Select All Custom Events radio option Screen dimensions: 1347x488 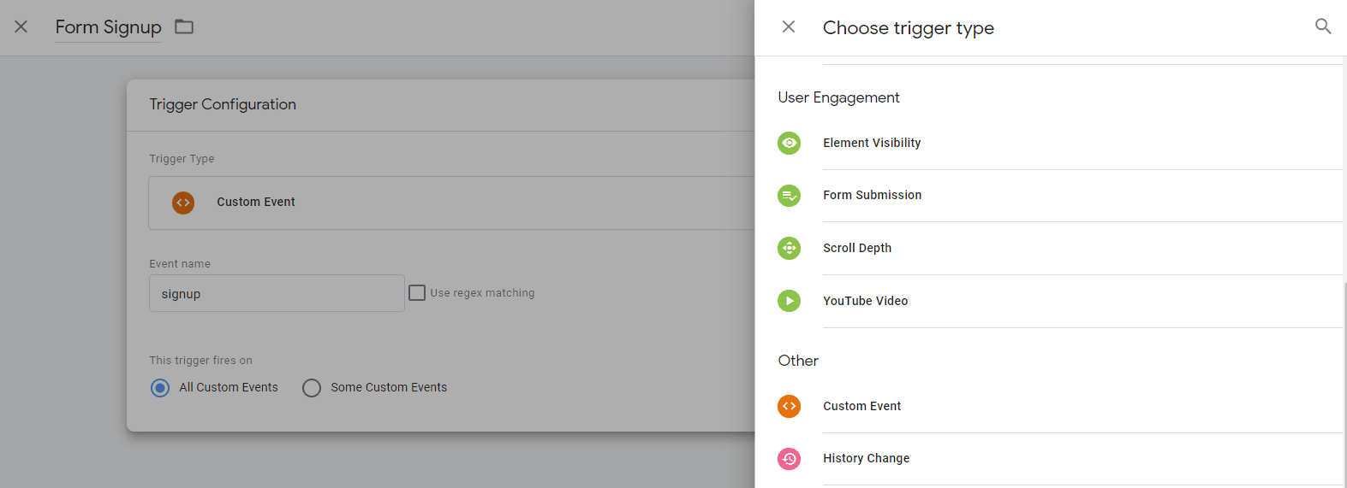coord(160,388)
